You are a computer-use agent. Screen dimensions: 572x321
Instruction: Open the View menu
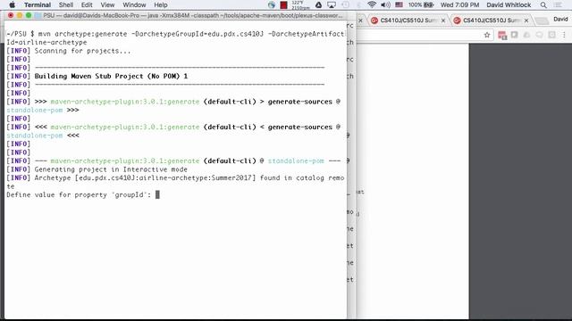click(x=107, y=4)
